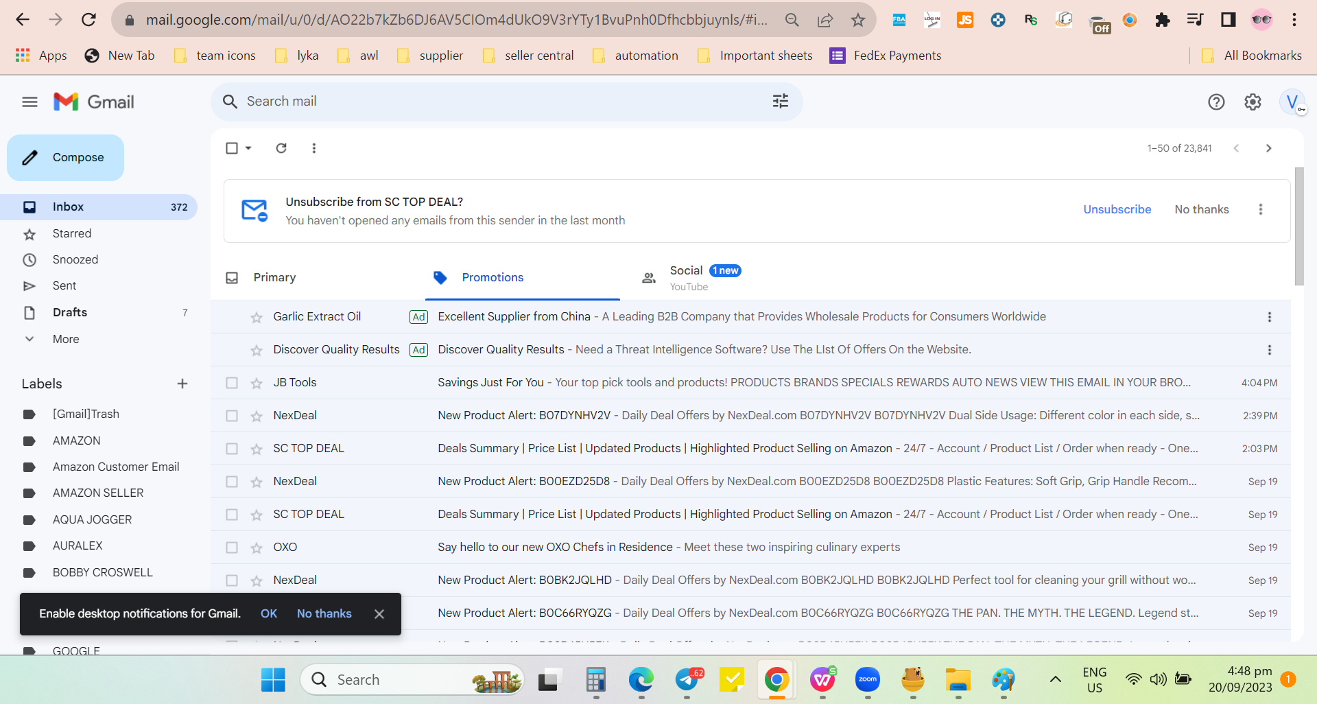Go to newer emails page
The width and height of the screenshot is (1317, 704).
point(1236,148)
